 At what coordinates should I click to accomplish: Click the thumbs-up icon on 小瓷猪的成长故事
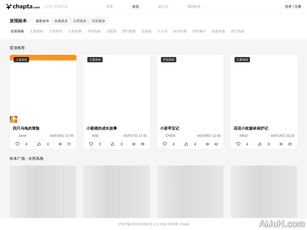[x=113, y=144]
